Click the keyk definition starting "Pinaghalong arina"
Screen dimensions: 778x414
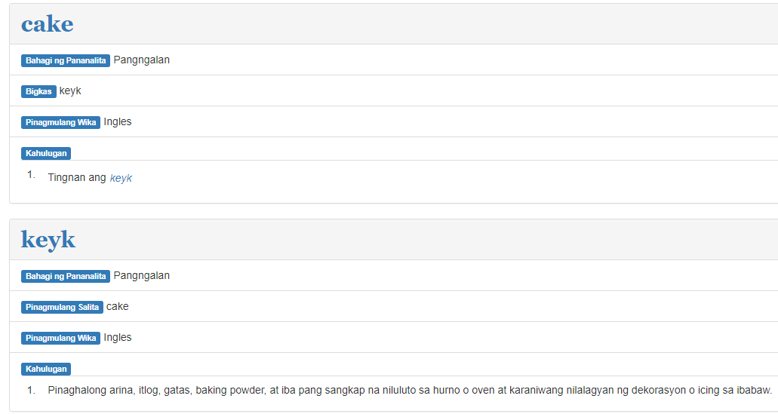coord(410,391)
